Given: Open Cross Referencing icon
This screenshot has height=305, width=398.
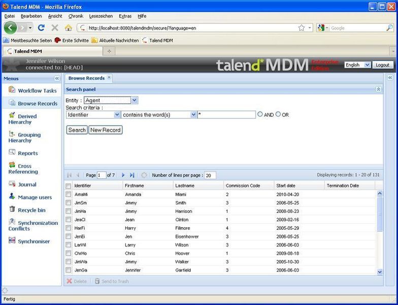Looking at the screenshot, I should coord(12,165).
